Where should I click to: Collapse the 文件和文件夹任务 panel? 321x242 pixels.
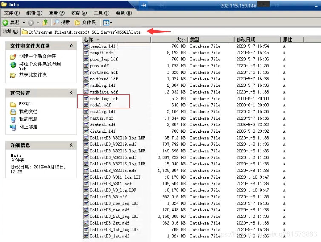click(x=71, y=46)
